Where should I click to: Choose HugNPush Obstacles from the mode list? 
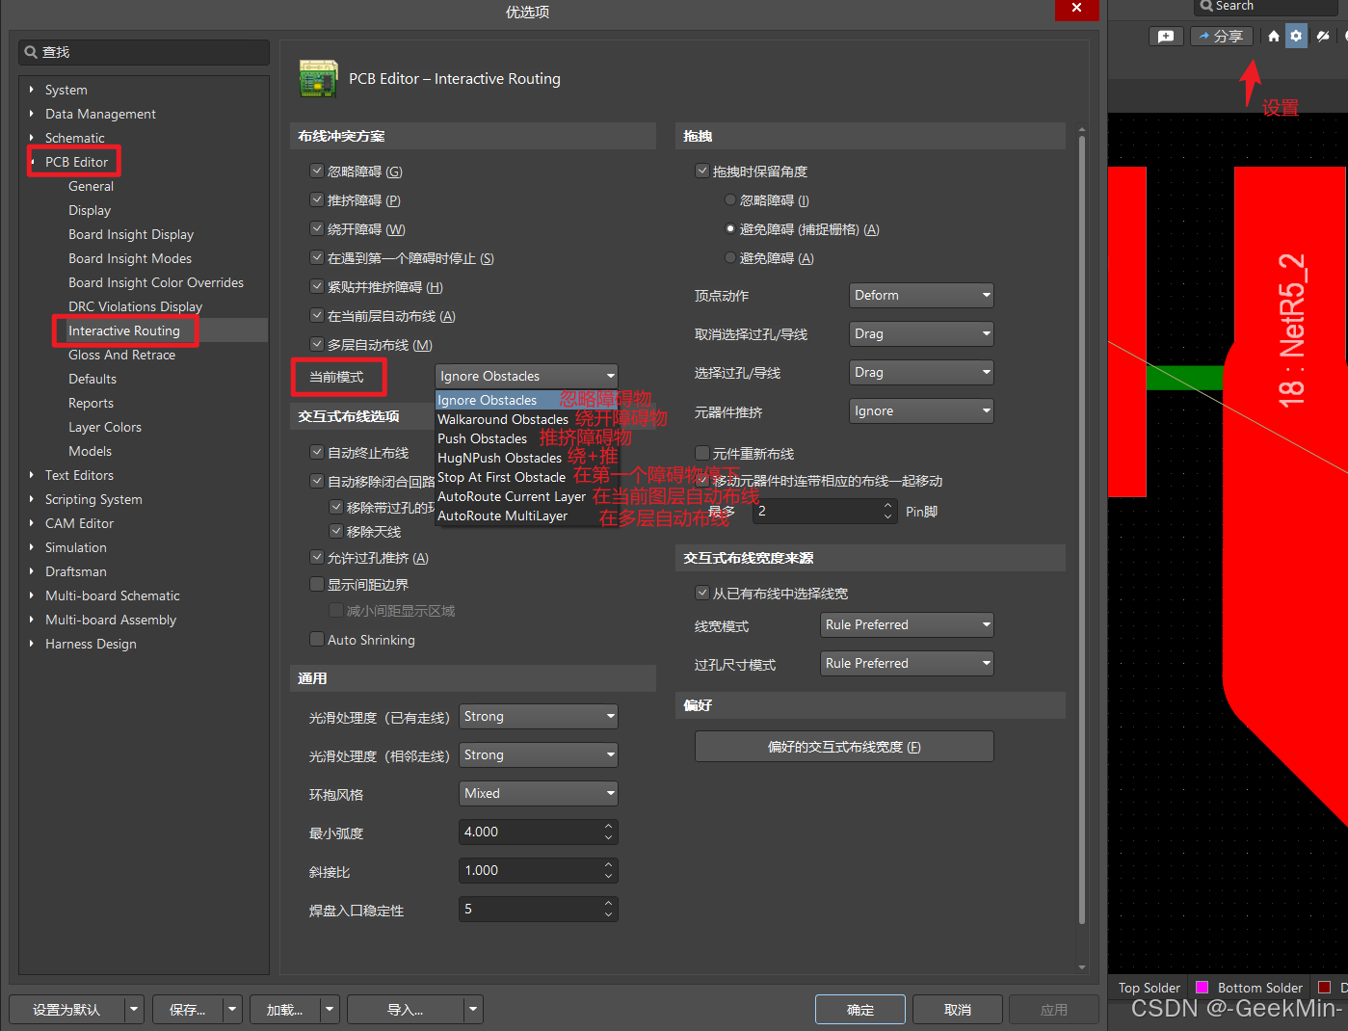(499, 458)
